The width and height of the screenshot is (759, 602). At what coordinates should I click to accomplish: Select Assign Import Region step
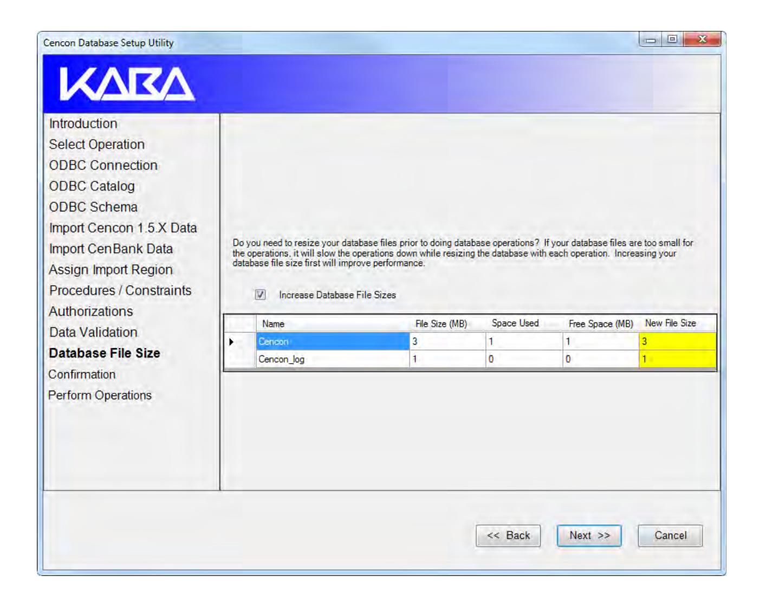(x=111, y=270)
